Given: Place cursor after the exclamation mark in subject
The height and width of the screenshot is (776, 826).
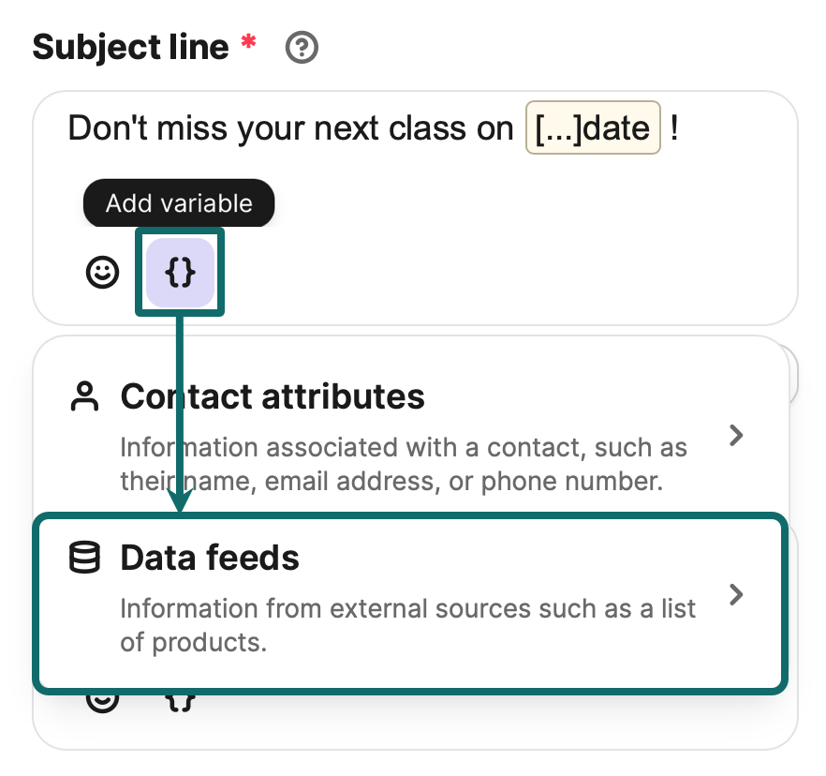Looking at the screenshot, I should 681,127.
